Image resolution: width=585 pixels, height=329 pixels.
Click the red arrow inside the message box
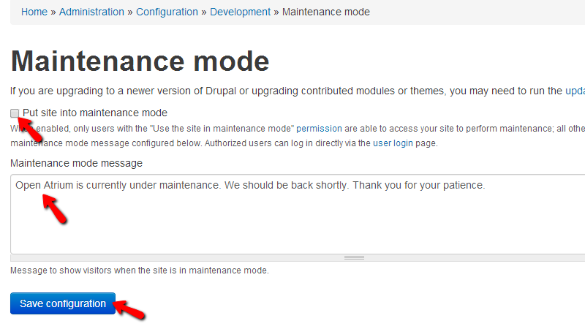(x=56, y=209)
